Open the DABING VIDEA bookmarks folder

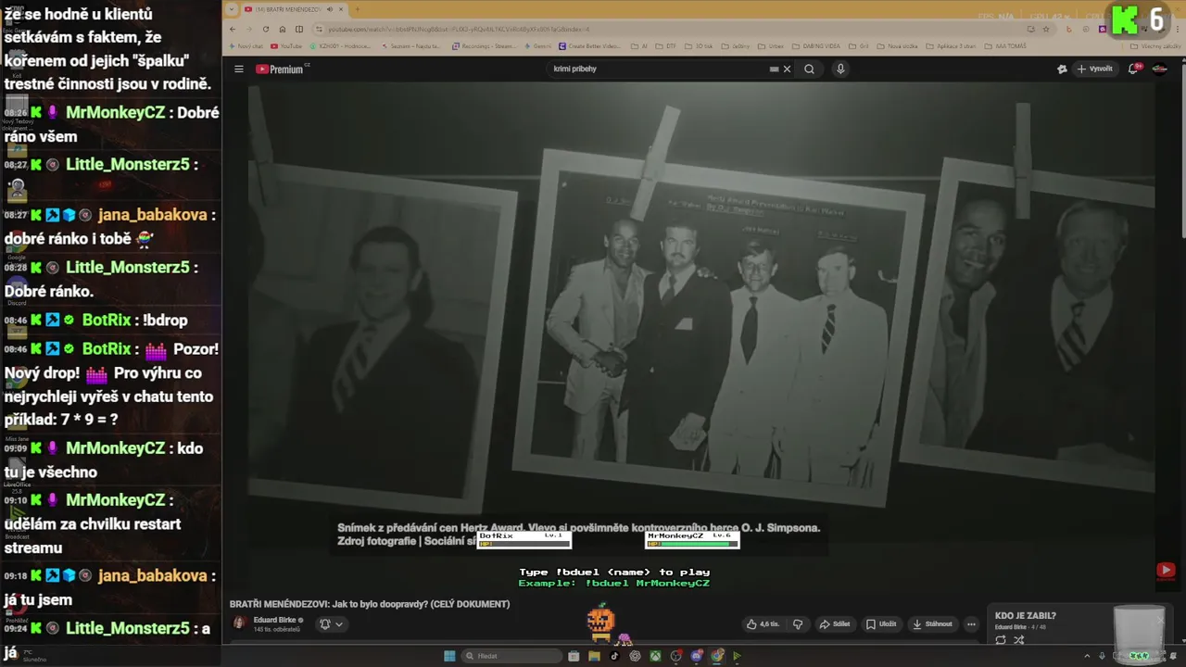[814, 45]
